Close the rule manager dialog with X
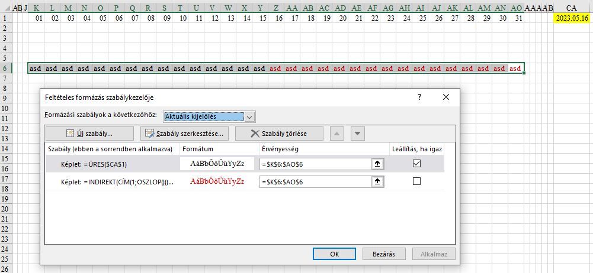This screenshot has width=593, height=273. pyautogui.click(x=446, y=97)
